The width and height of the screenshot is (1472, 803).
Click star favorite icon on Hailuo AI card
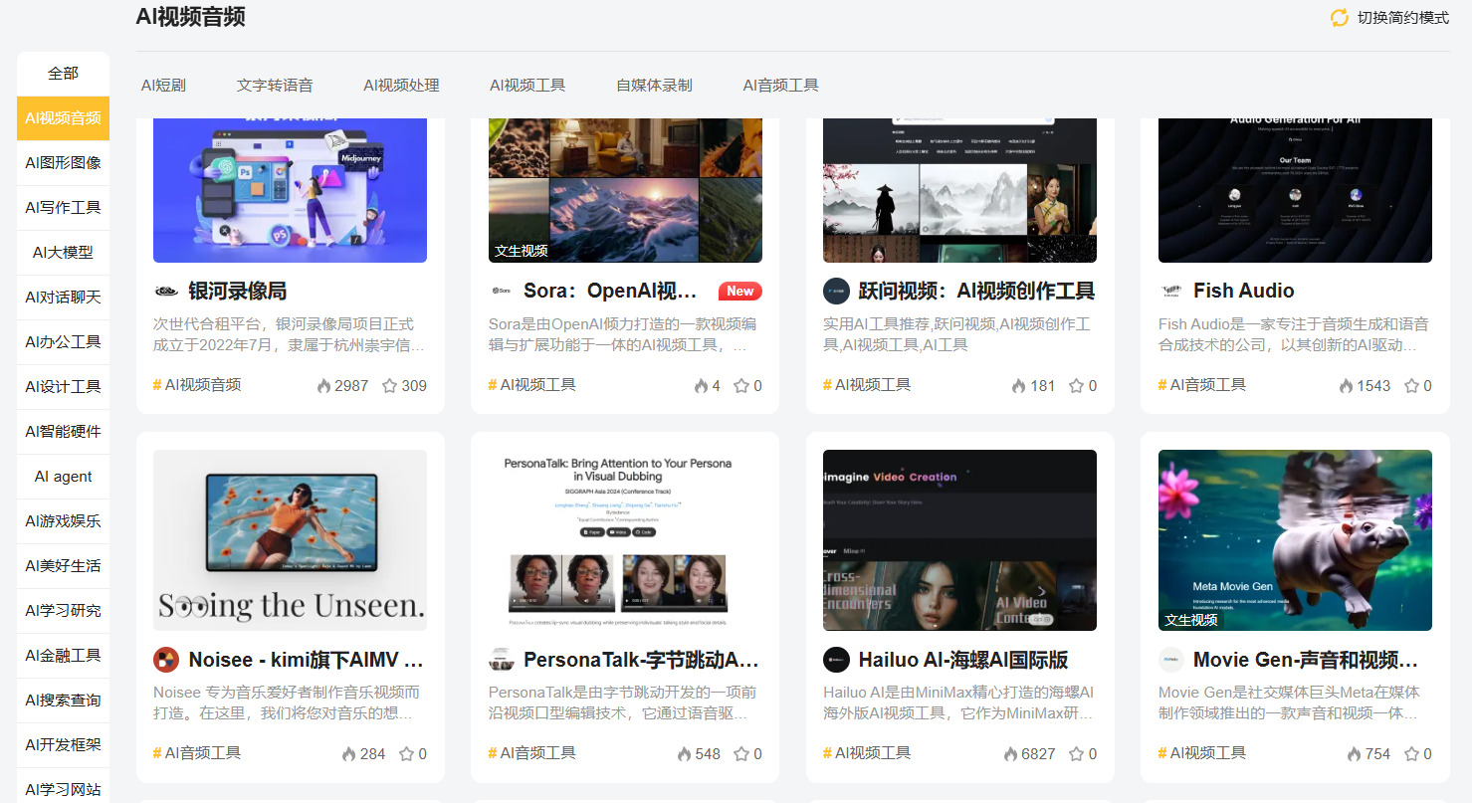pos(1076,754)
